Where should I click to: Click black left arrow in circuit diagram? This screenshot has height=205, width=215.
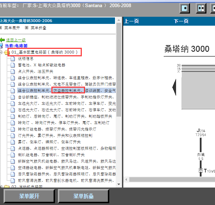pos(174,87)
